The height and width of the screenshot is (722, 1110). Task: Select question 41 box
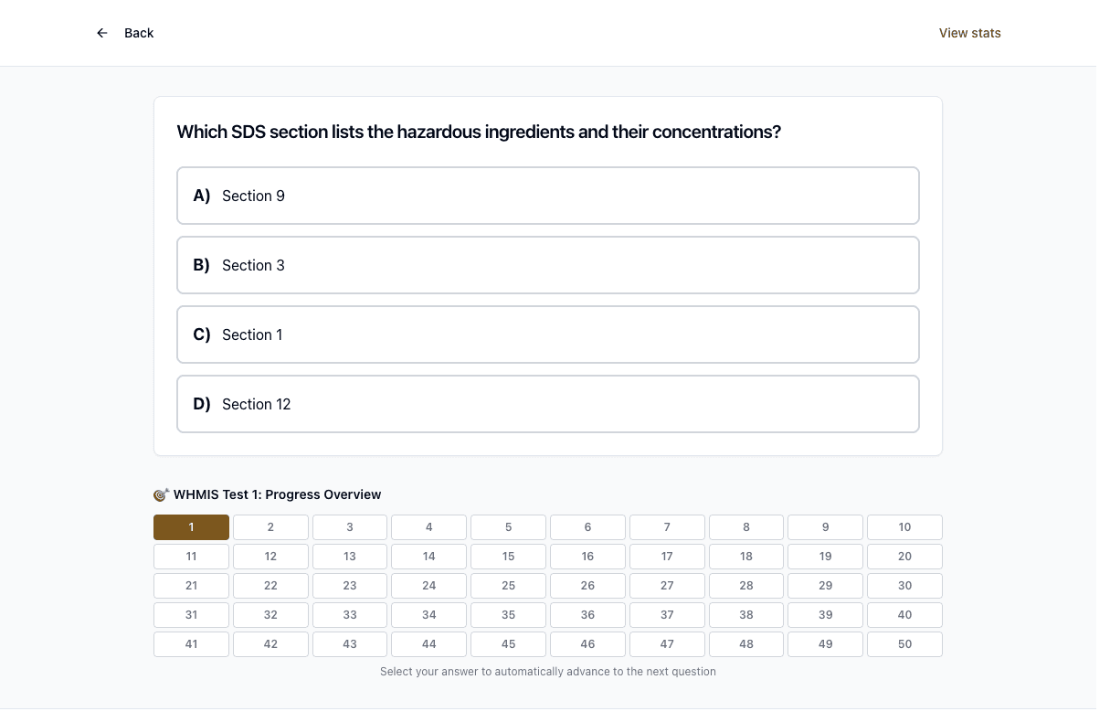(x=191, y=644)
